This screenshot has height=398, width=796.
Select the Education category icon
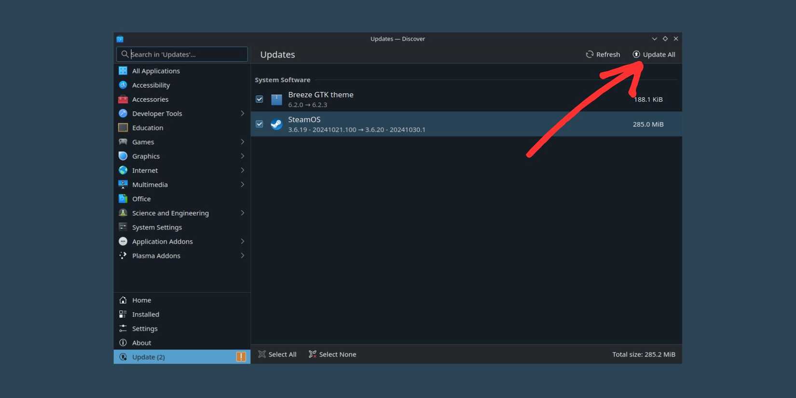pos(123,128)
